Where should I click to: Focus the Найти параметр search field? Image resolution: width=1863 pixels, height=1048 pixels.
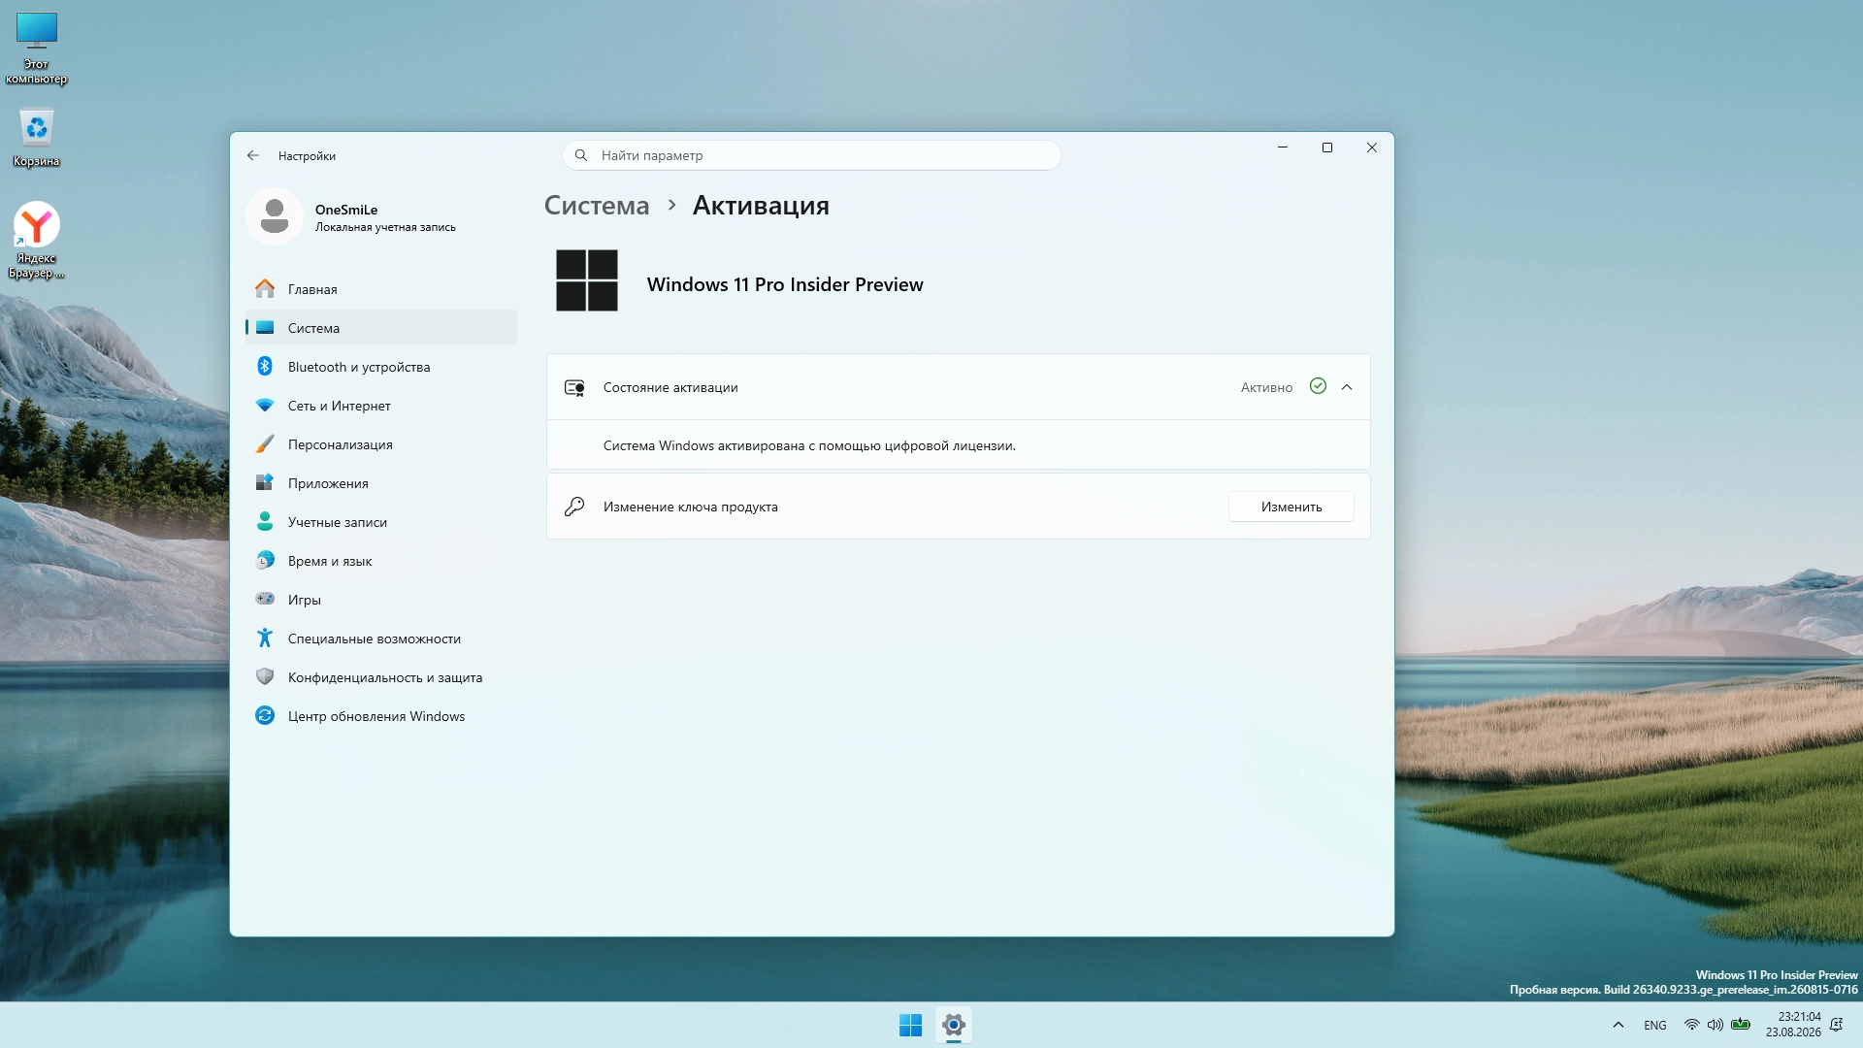tap(812, 155)
